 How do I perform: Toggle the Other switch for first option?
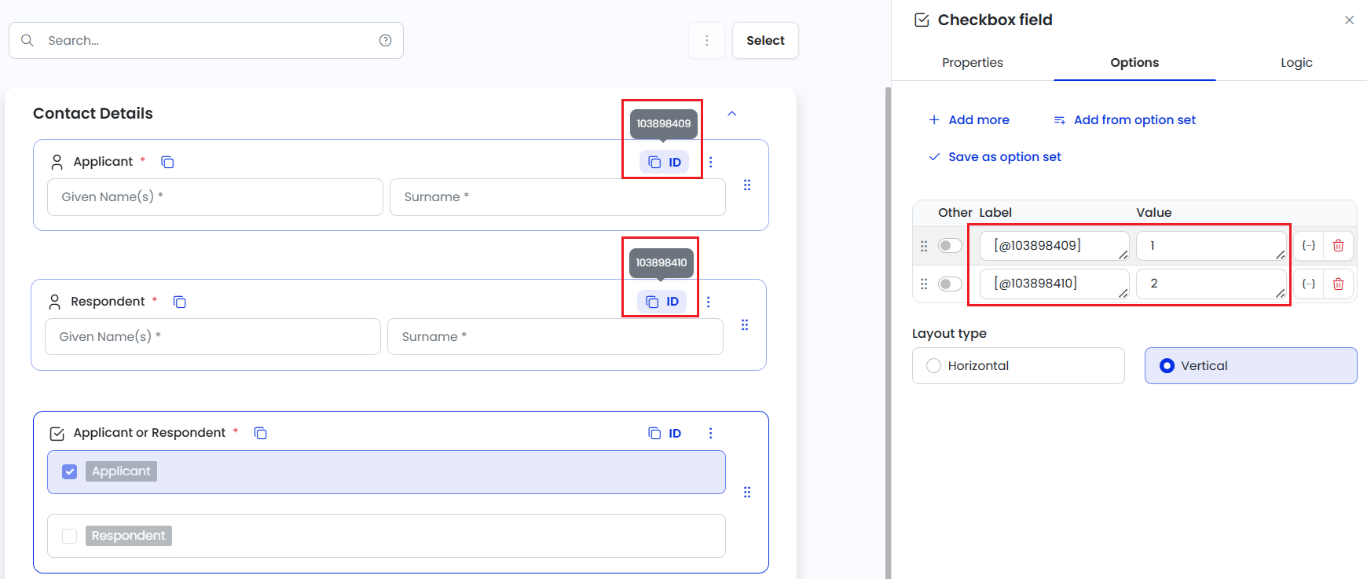(x=950, y=246)
